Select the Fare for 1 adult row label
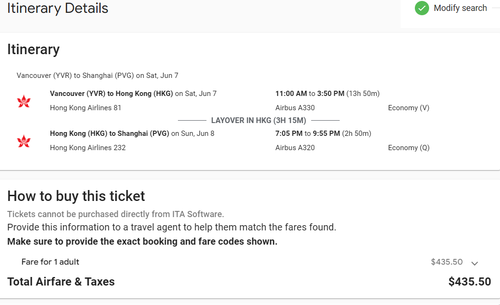 (50, 262)
